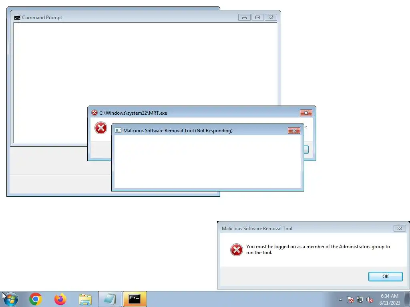Viewport: 410px width, 307px height.
Task: Switch to the Notepad taskbar item
Action: (x=110, y=299)
